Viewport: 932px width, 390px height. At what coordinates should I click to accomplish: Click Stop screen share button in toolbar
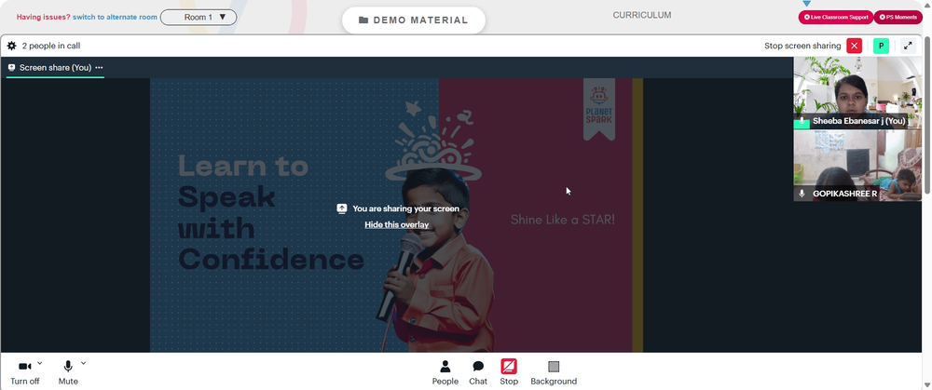tap(509, 373)
